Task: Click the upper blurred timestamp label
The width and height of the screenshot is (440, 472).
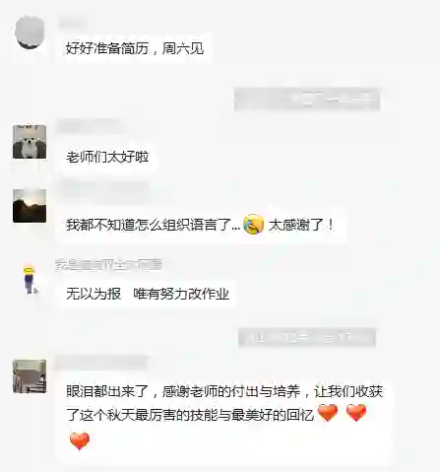Action: [x=307, y=99]
